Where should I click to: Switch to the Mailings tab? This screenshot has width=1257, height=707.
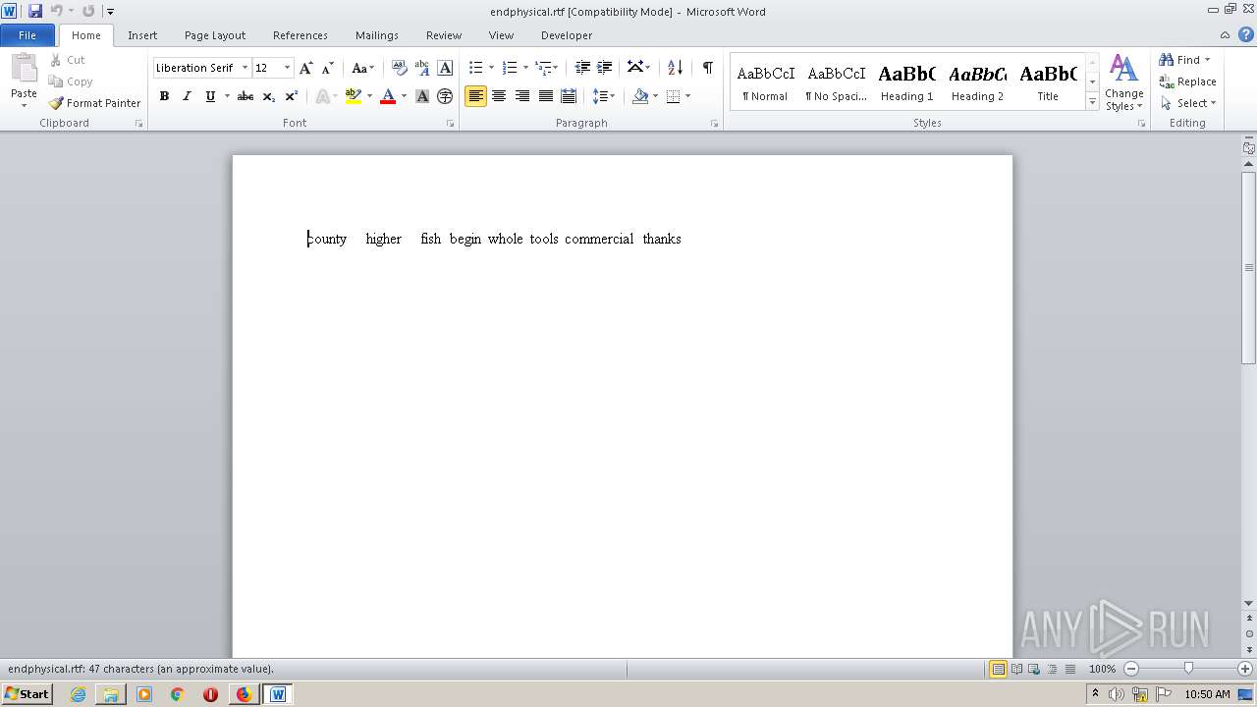click(377, 35)
